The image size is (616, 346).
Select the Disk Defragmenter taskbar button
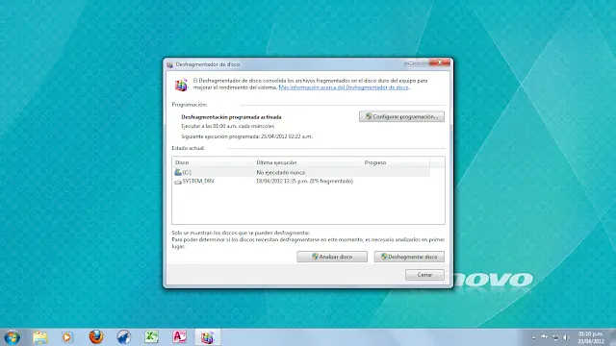click(208, 337)
